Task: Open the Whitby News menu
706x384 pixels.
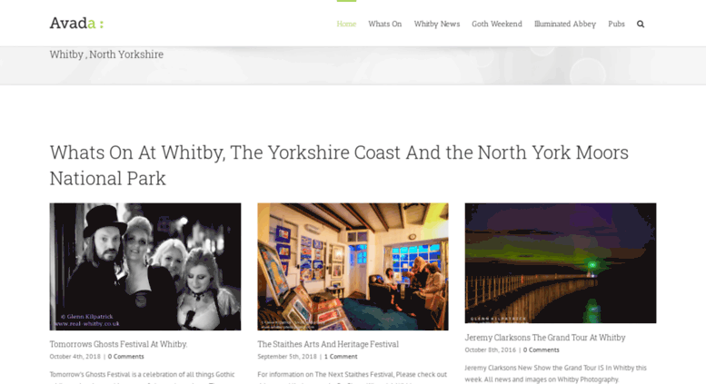Action: (437, 24)
